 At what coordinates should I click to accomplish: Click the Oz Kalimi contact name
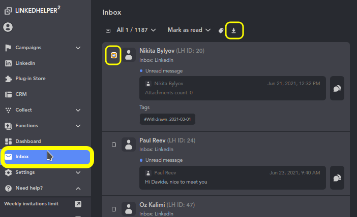152,205
